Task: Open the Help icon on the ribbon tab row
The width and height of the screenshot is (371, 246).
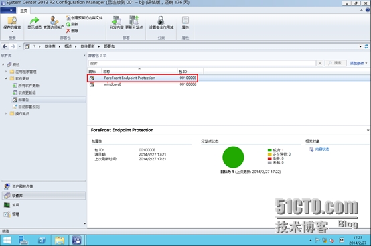Action: (368, 10)
